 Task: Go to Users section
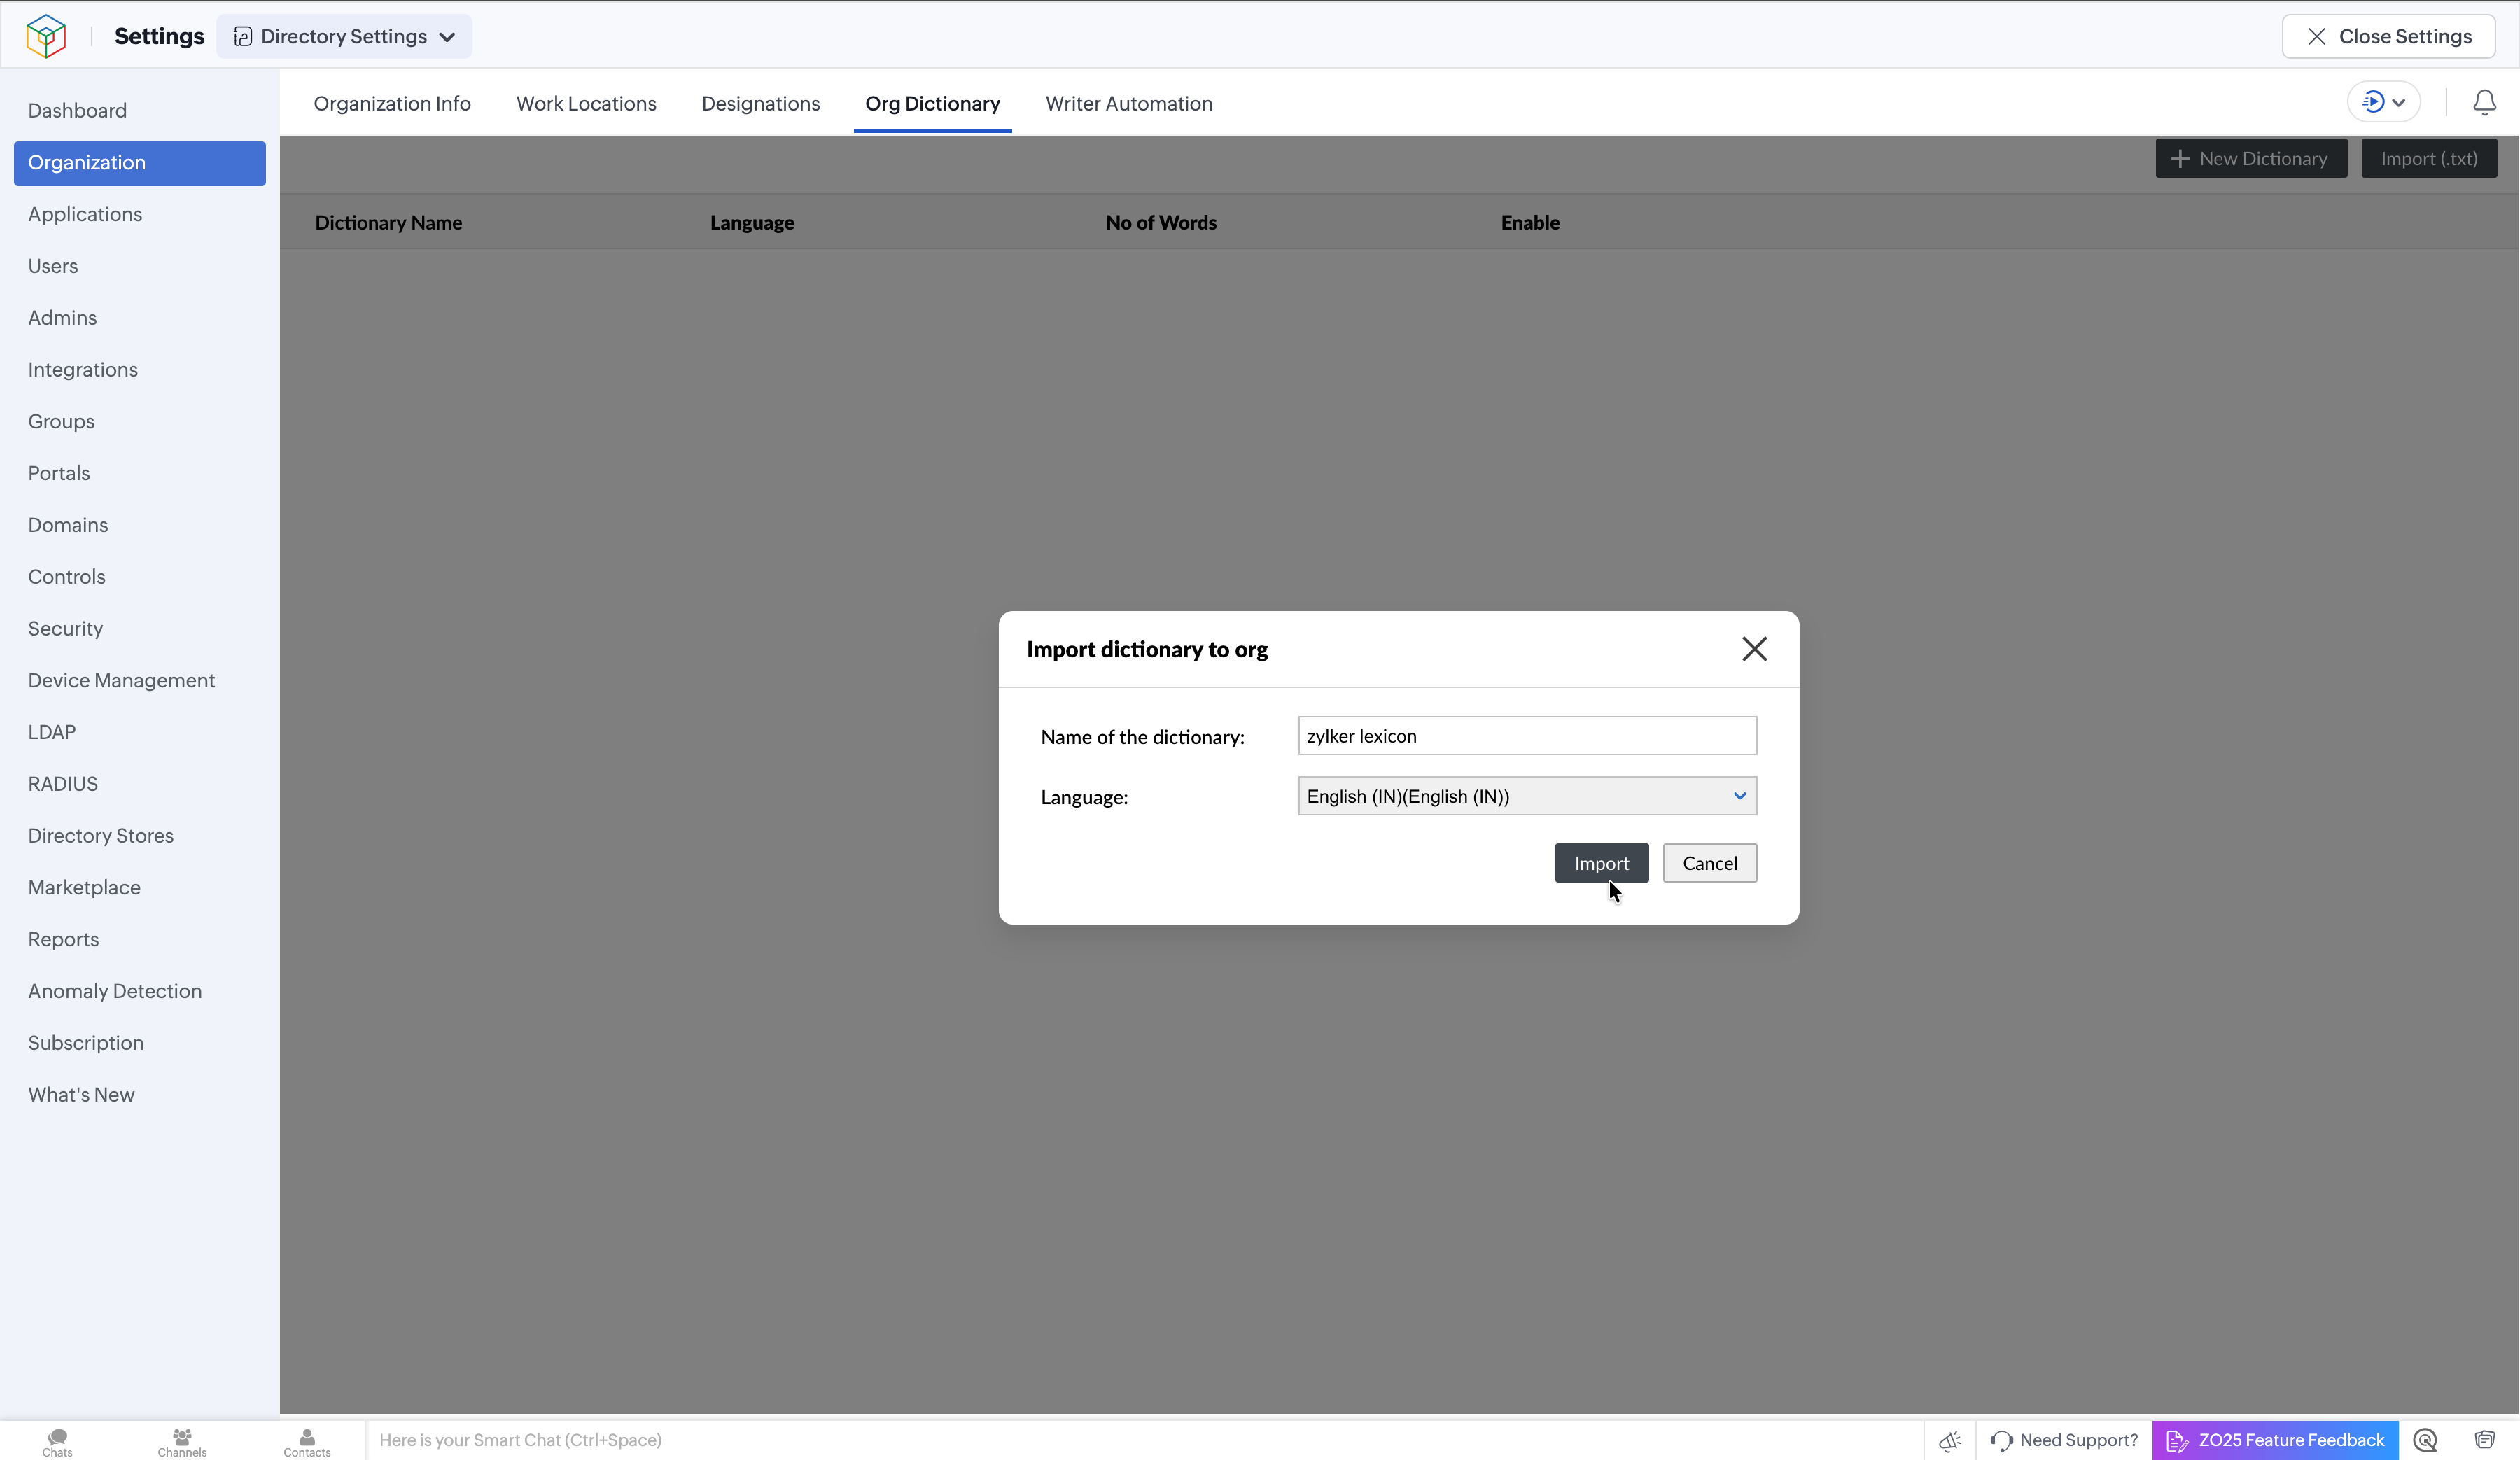pos(53,266)
